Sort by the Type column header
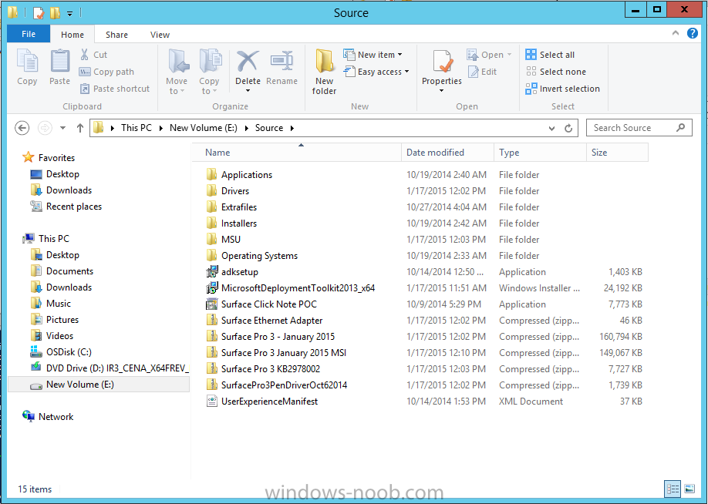708x504 pixels. tap(540, 153)
